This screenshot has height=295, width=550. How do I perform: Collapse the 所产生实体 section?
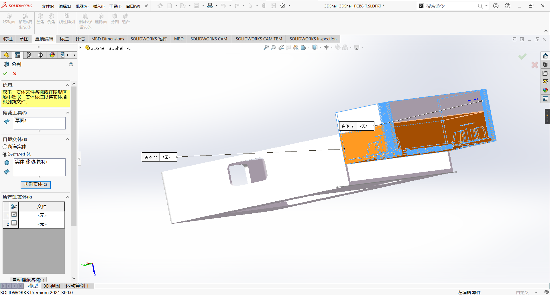[68, 197]
